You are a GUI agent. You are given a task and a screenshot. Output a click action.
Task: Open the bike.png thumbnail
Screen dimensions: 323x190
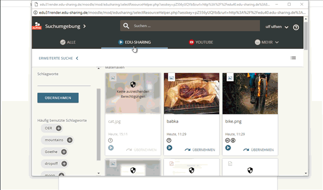250,93
